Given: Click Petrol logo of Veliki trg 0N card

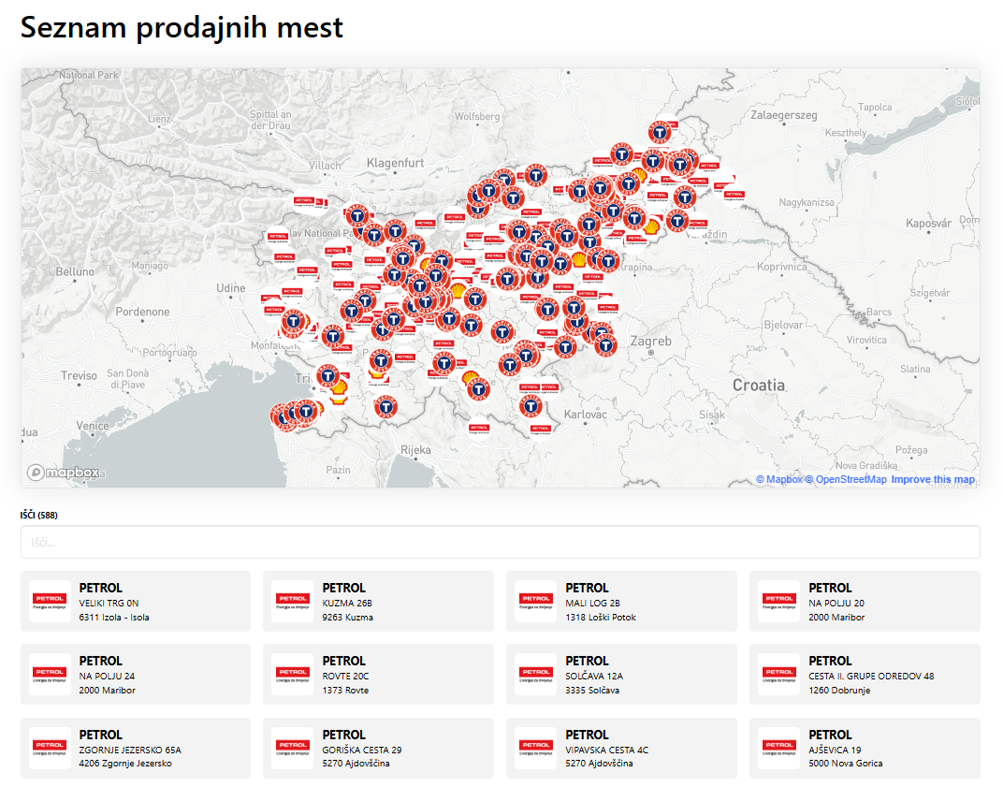Looking at the screenshot, I should point(50,602).
